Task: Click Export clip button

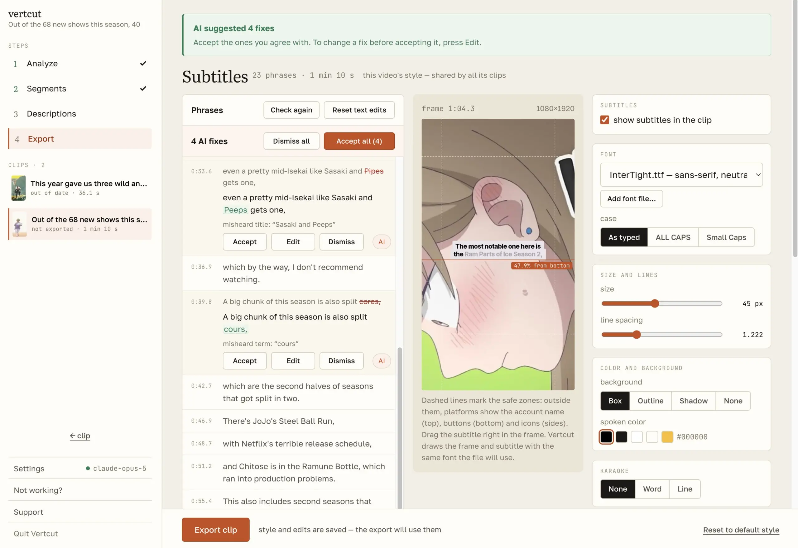Action: tap(215, 529)
